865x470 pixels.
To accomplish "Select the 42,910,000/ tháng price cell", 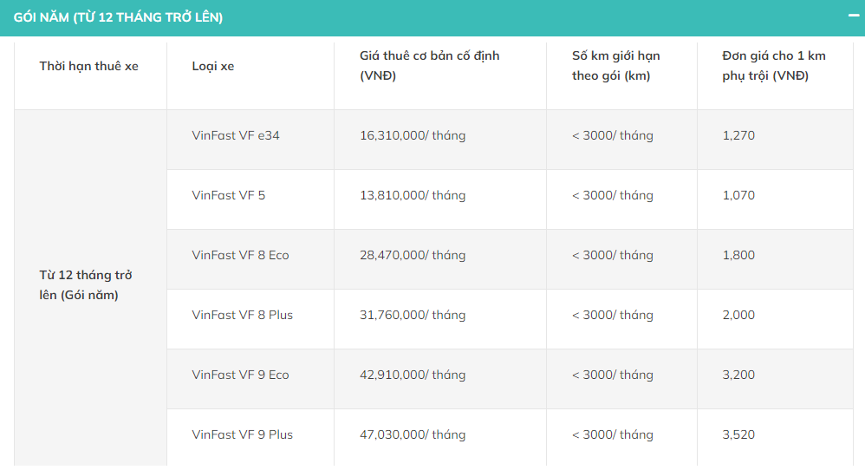I will 413,375.
